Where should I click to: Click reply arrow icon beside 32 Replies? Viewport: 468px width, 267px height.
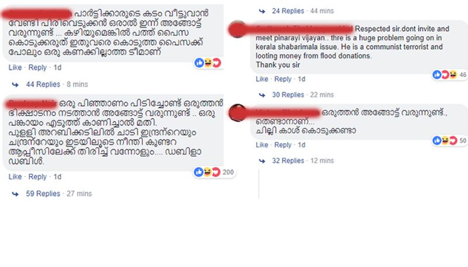coord(262,161)
